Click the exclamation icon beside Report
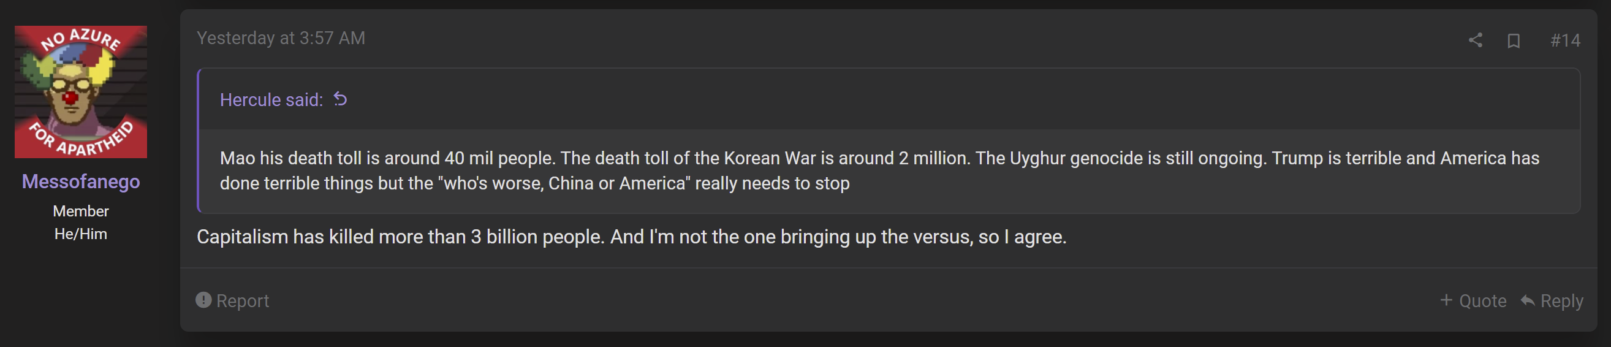This screenshot has width=1611, height=347. point(203,300)
